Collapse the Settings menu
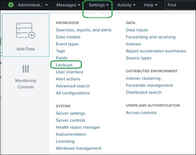The width and height of the screenshot is (196, 155). click(99, 5)
